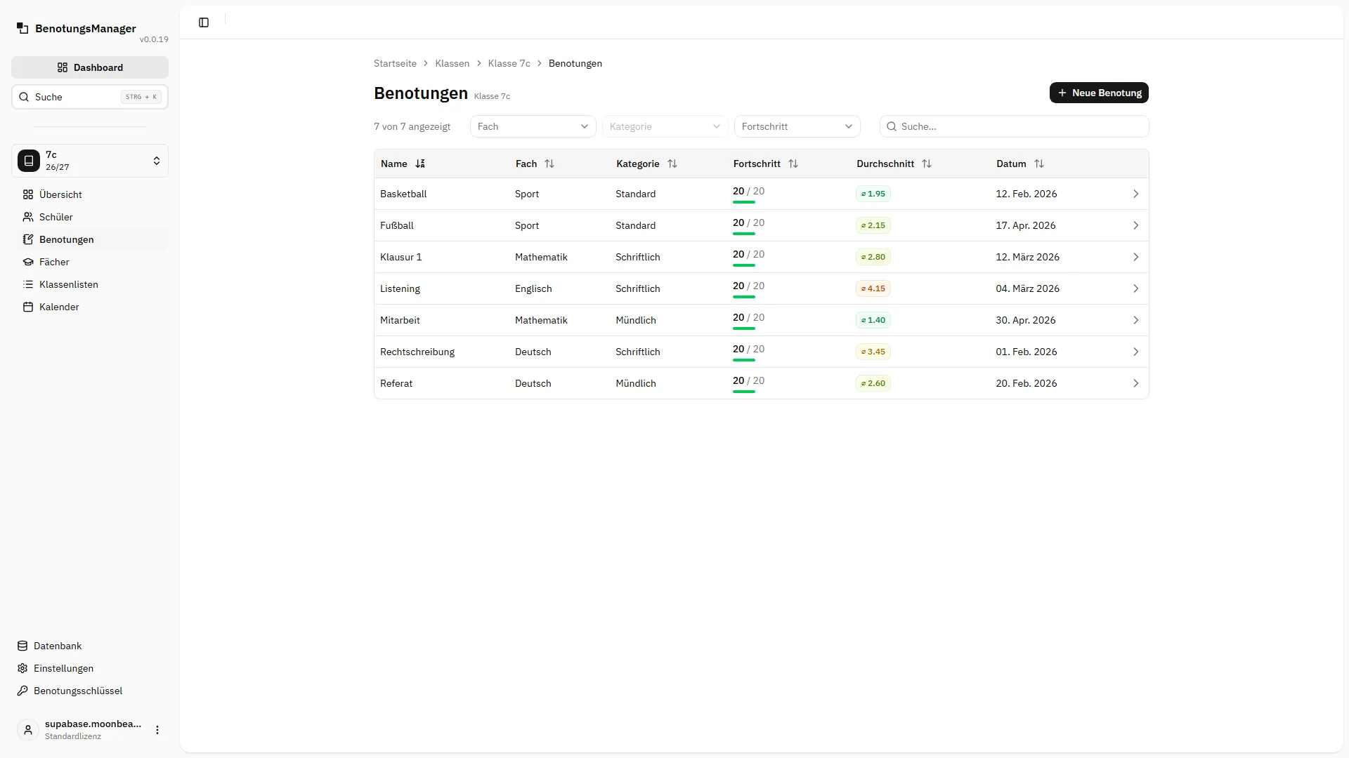Click the Neue Benotung button

(x=1099, y=93)
